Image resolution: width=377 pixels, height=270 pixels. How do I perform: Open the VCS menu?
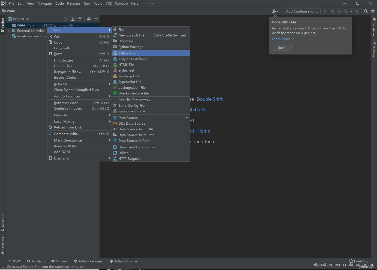pos(109,4)
